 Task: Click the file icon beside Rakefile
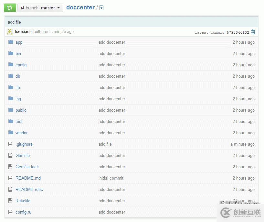coord(10,200)
